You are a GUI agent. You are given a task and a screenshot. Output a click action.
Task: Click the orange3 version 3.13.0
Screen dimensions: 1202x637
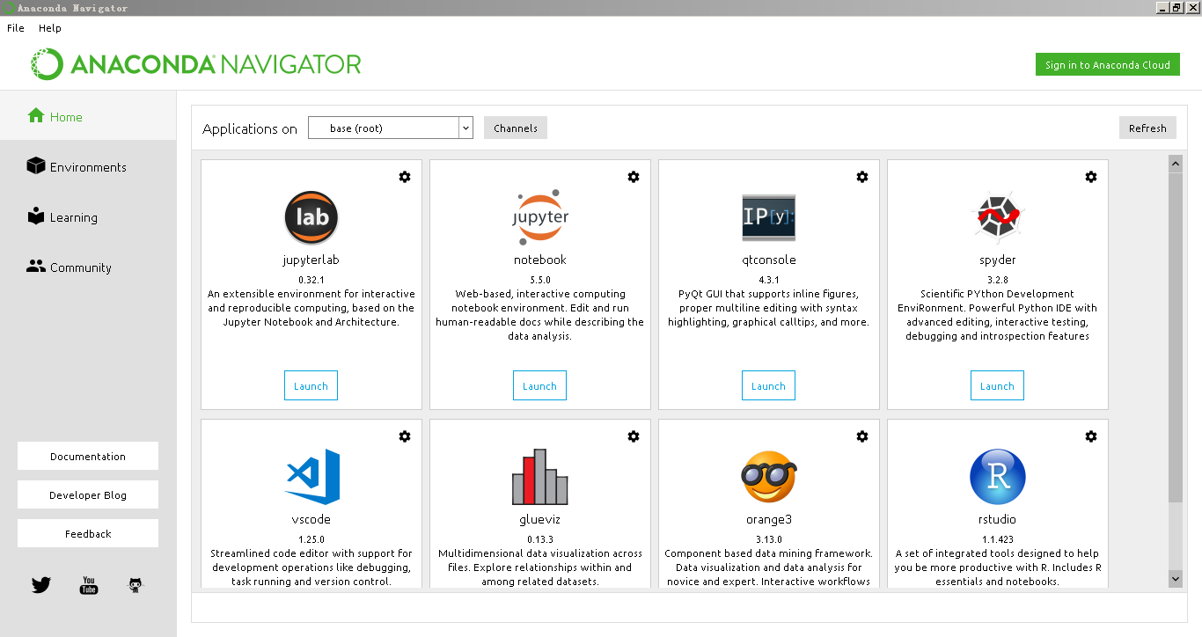[769, 538]
